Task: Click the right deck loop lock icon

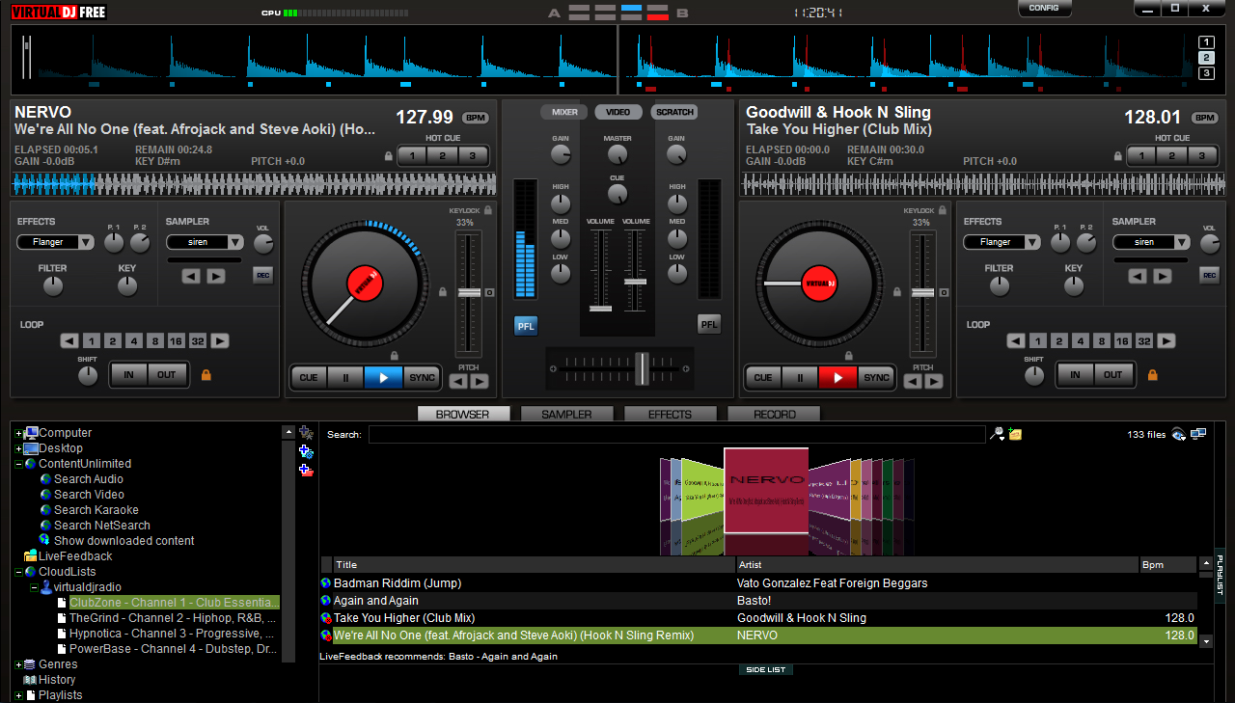Action: click(1152, 374)
